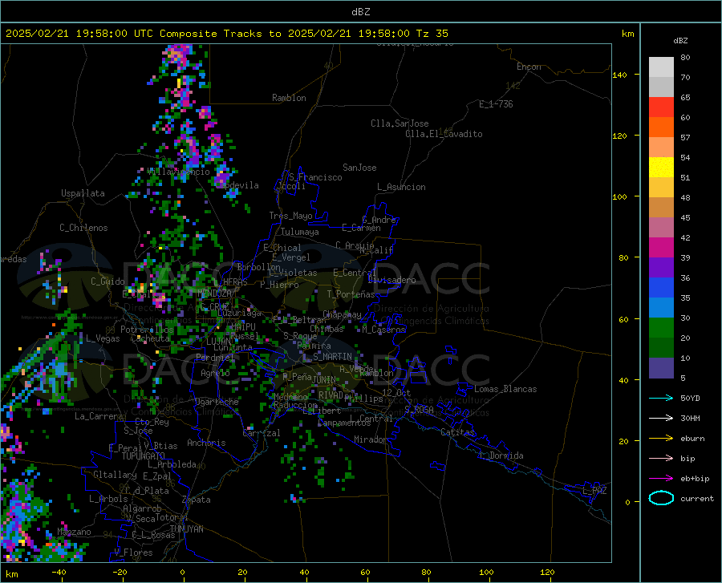Click the S_MARTIN map label
Image resolution: width=722 pixels, height=583 pixels.
(x=332, y=357)
